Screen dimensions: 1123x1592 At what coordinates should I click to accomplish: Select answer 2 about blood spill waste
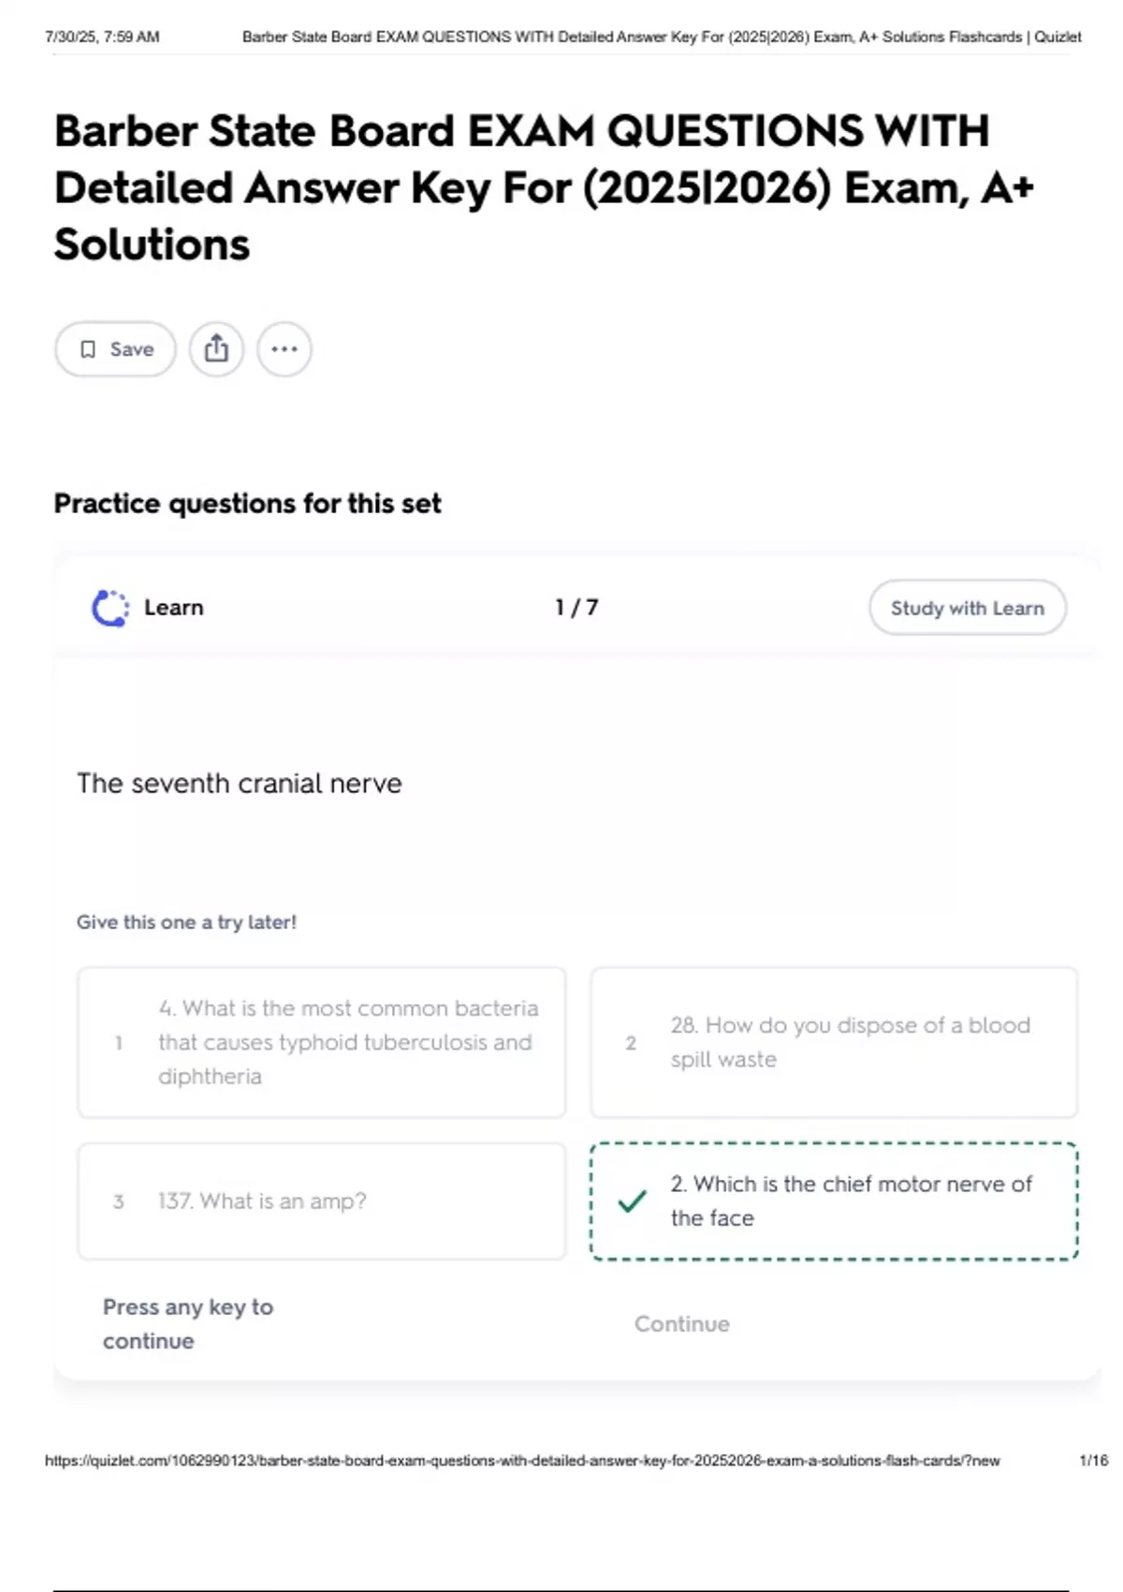[834, 1042]
